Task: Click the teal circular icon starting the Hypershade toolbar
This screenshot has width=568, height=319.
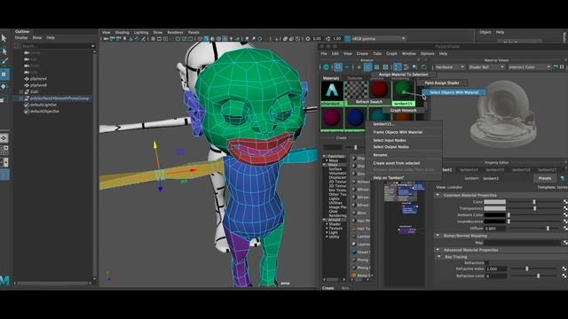Action: 326,67
